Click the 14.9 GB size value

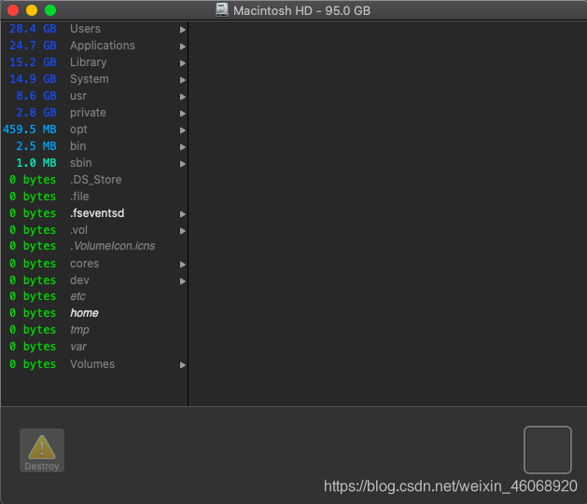tap(33, 79)
